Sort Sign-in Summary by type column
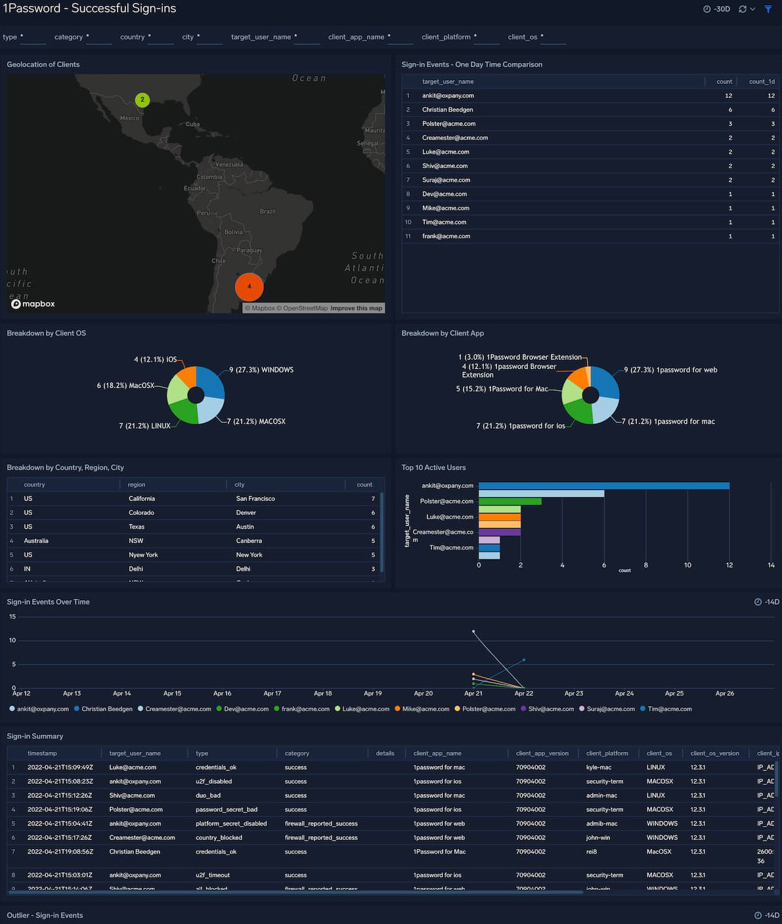782x924 pixels. [202, 753]
